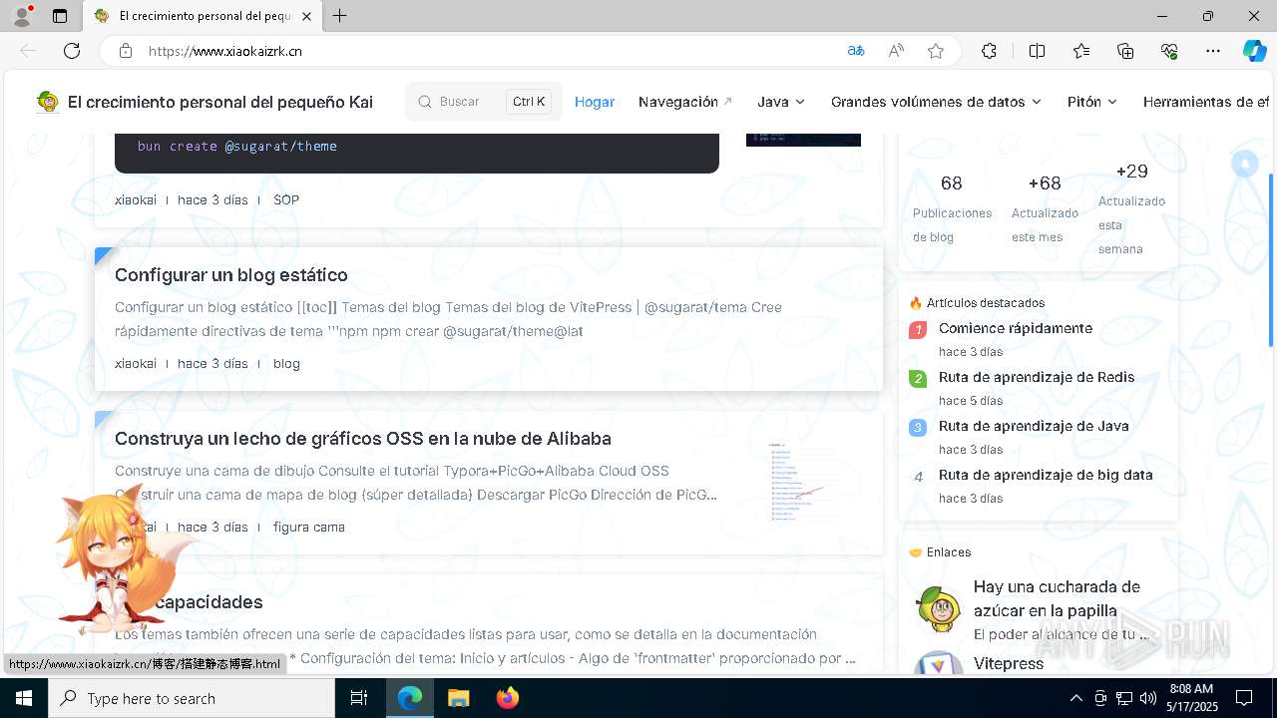Open Task View on taskbar
1277x718 pixels.
tap(359, 698)
